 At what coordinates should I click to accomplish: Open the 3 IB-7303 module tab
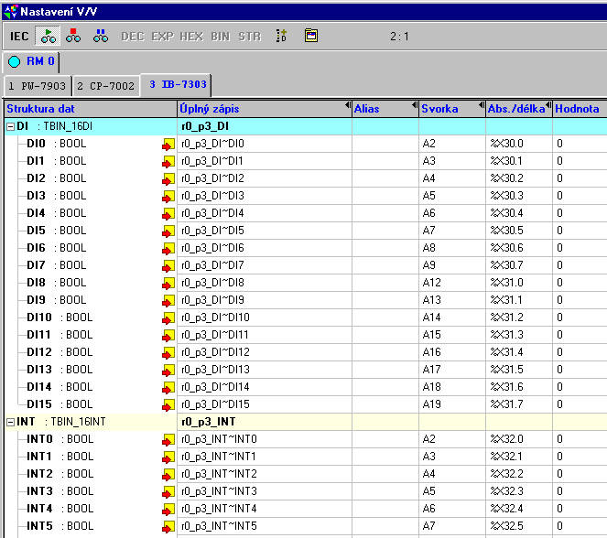point(176,84)
